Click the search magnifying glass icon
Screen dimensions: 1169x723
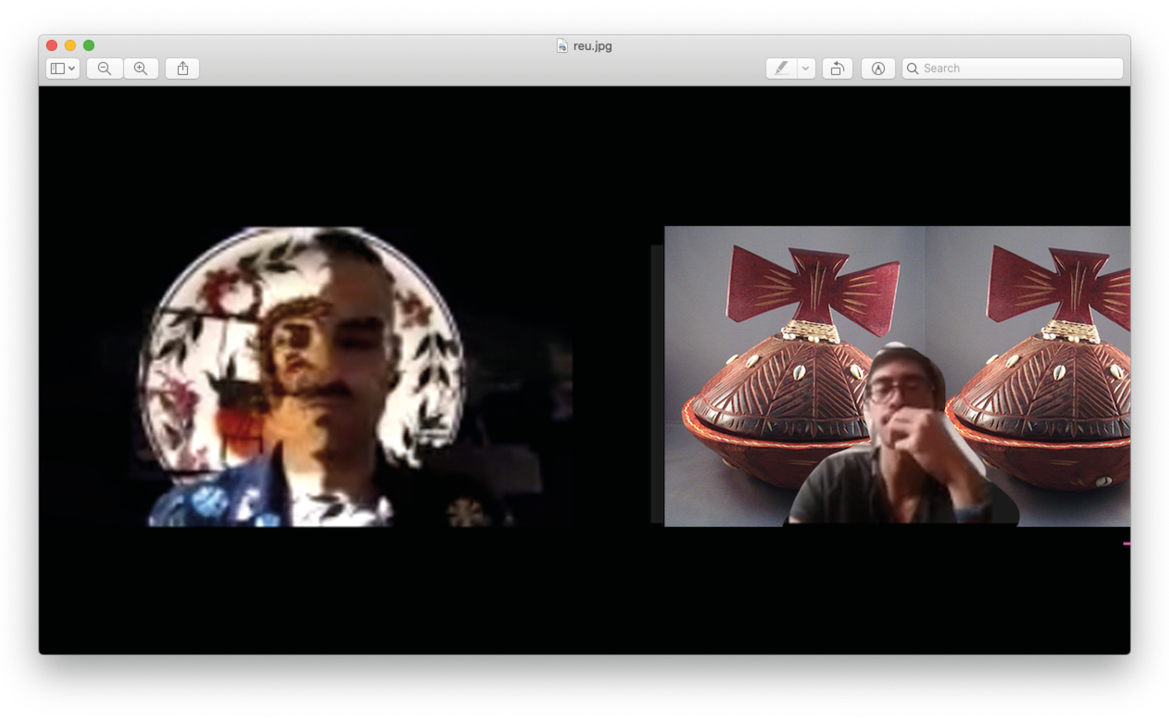click(913, 68)
